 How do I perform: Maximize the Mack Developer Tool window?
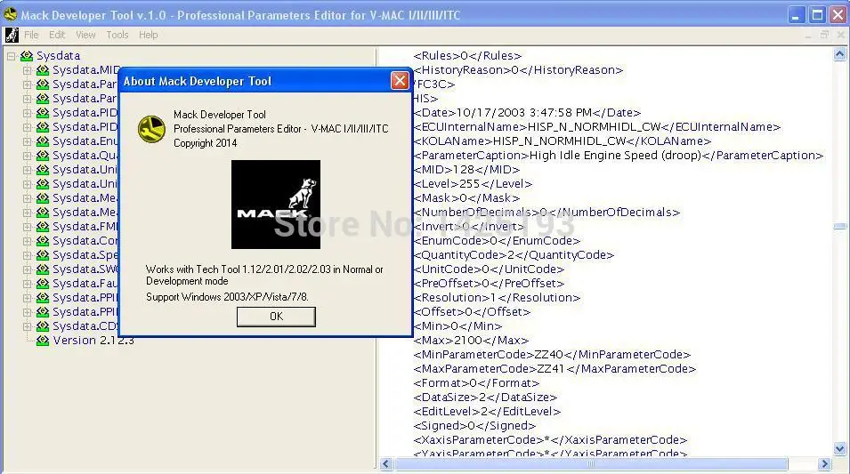point(817,14)
